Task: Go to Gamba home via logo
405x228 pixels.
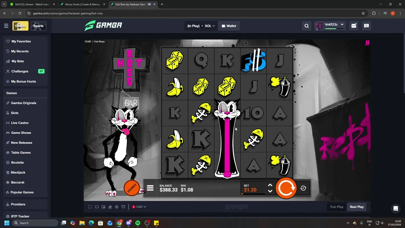Action: [x=103, y=25]
